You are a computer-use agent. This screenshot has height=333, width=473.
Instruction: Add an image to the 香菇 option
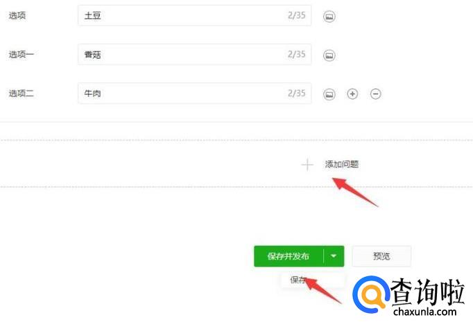329,55
